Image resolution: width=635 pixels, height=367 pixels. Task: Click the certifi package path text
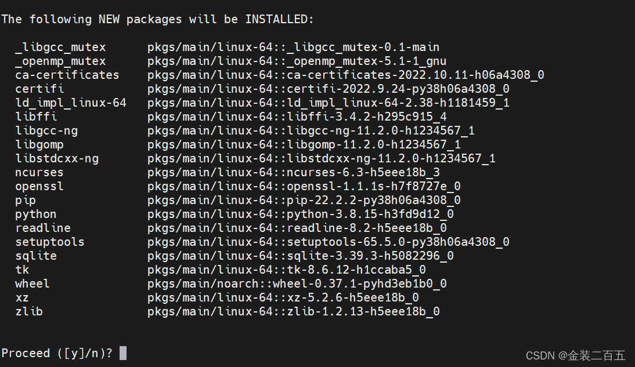(x=329, y=89)
